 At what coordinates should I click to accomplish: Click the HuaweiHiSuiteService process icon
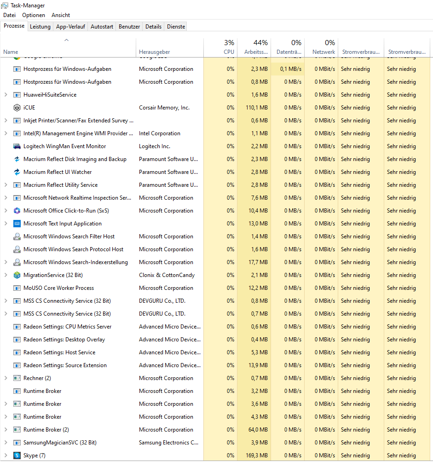point(17,95)
